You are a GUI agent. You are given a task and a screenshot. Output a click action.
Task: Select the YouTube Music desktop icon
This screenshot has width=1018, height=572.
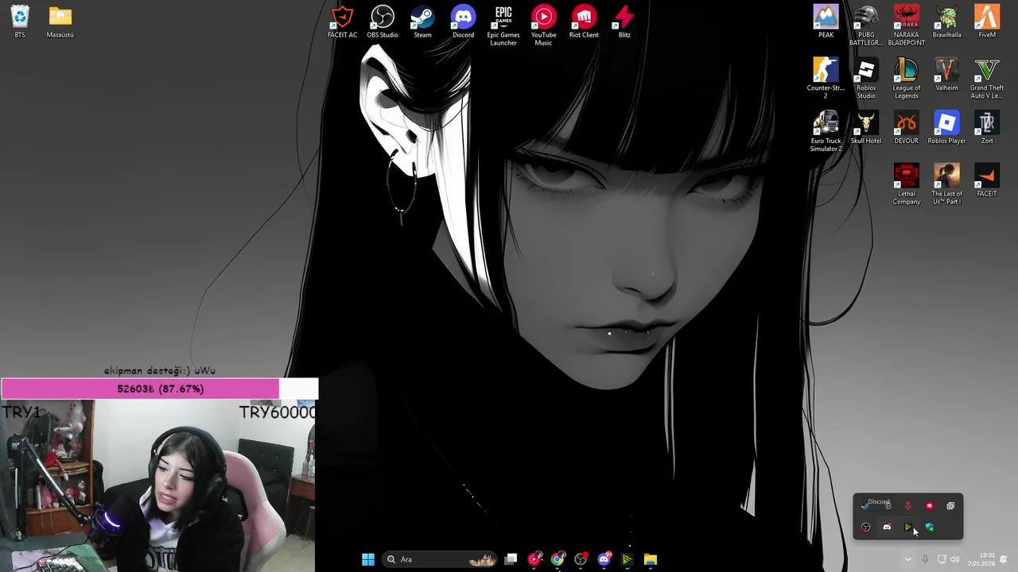(x=543, y=25)
